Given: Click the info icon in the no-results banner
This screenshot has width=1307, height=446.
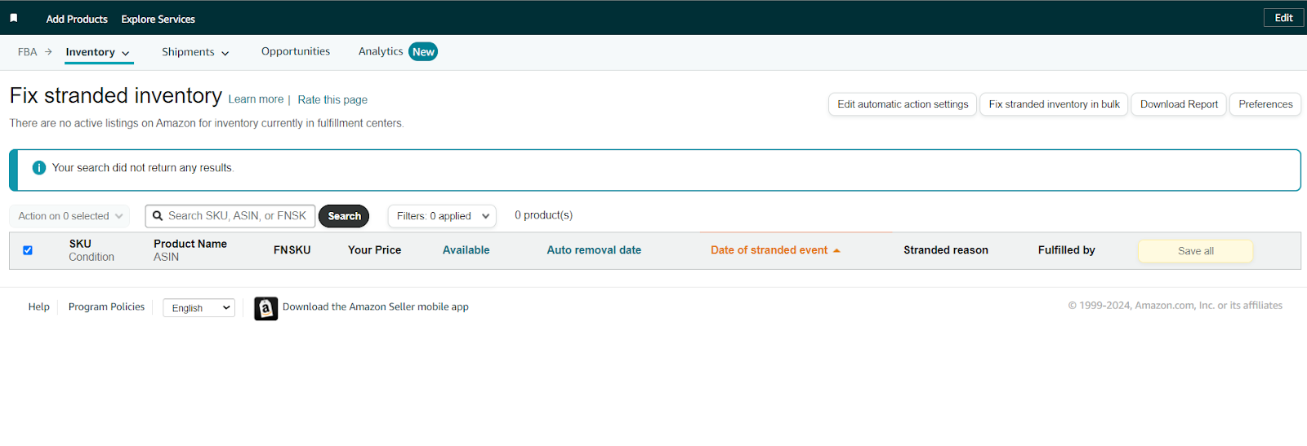Looking at the screenshot, I should [x=38, y=168].
